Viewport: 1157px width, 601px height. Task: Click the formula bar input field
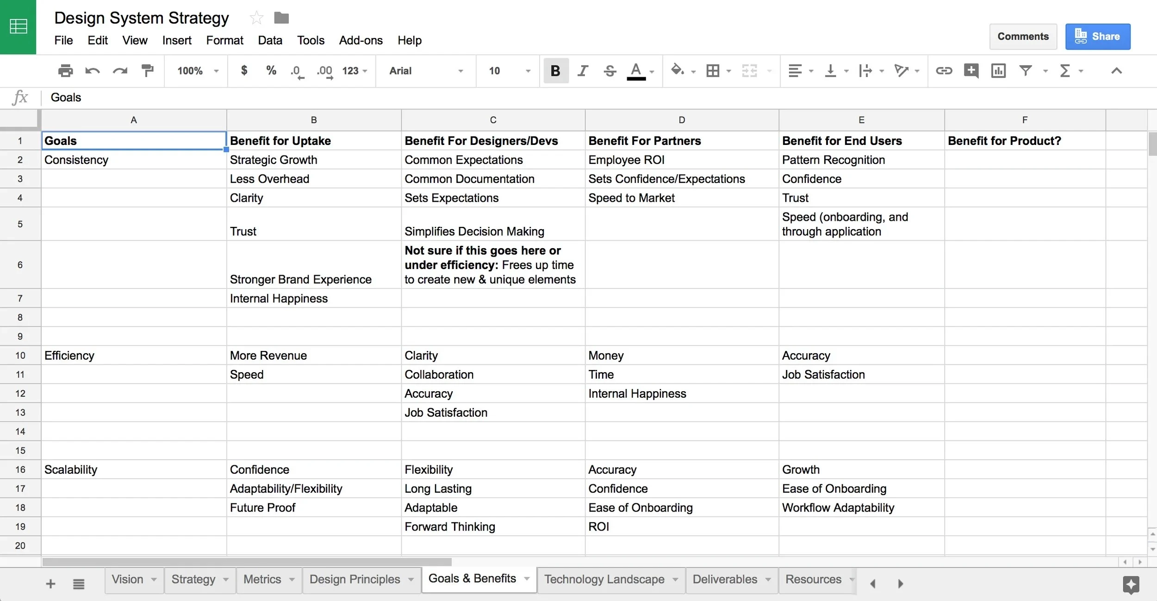pos(555,97)
